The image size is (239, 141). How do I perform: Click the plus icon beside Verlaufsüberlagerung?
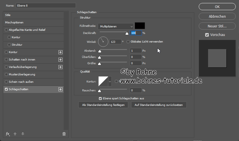(x=60, y=67)
